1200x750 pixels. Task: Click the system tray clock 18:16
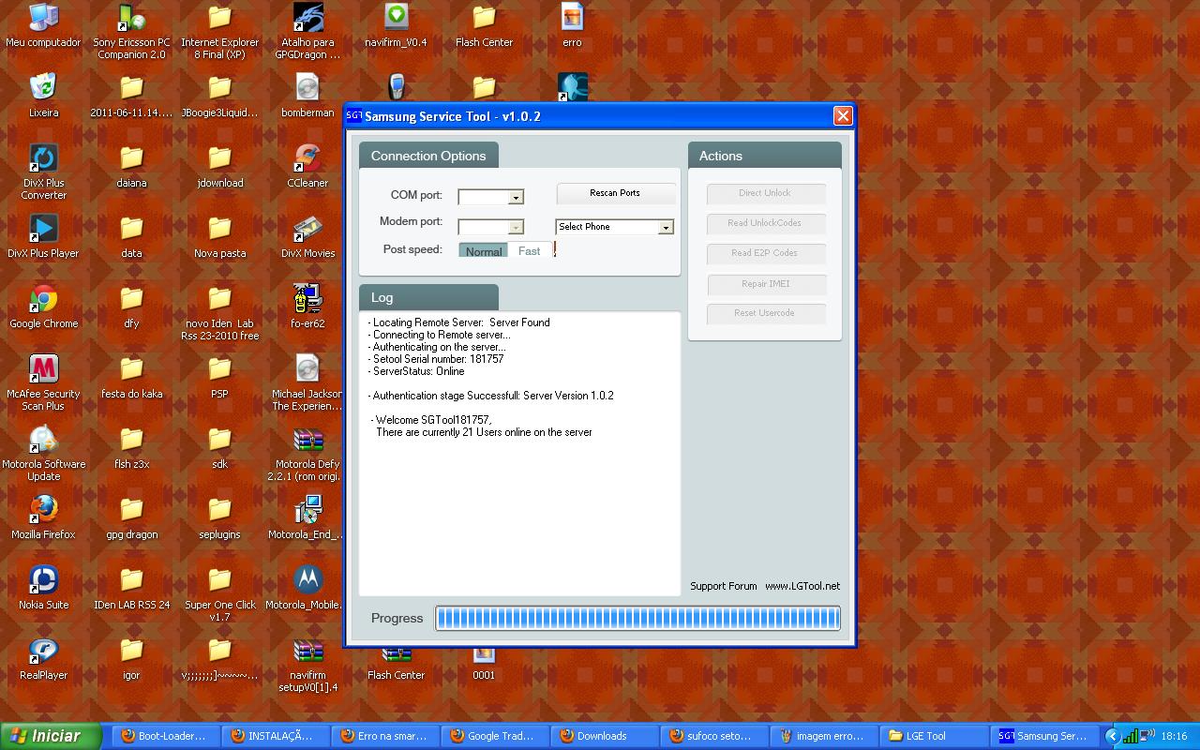(x=1174, y=736)
